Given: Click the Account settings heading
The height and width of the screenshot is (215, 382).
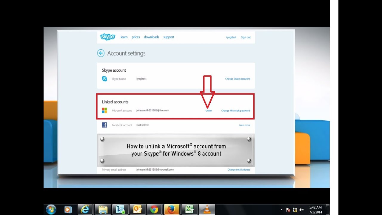Looking at the screenshot, I should coord(126,53).
